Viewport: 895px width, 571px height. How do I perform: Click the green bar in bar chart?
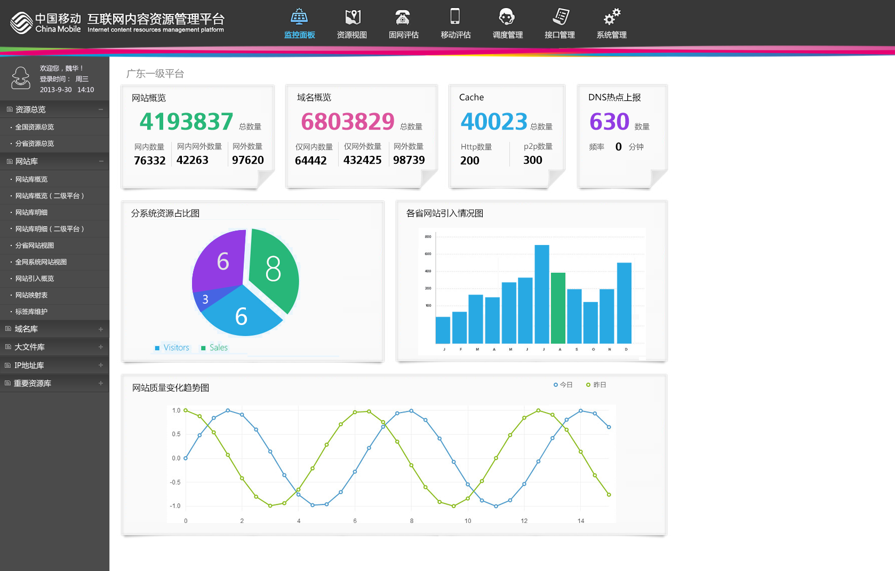[558, 308]
